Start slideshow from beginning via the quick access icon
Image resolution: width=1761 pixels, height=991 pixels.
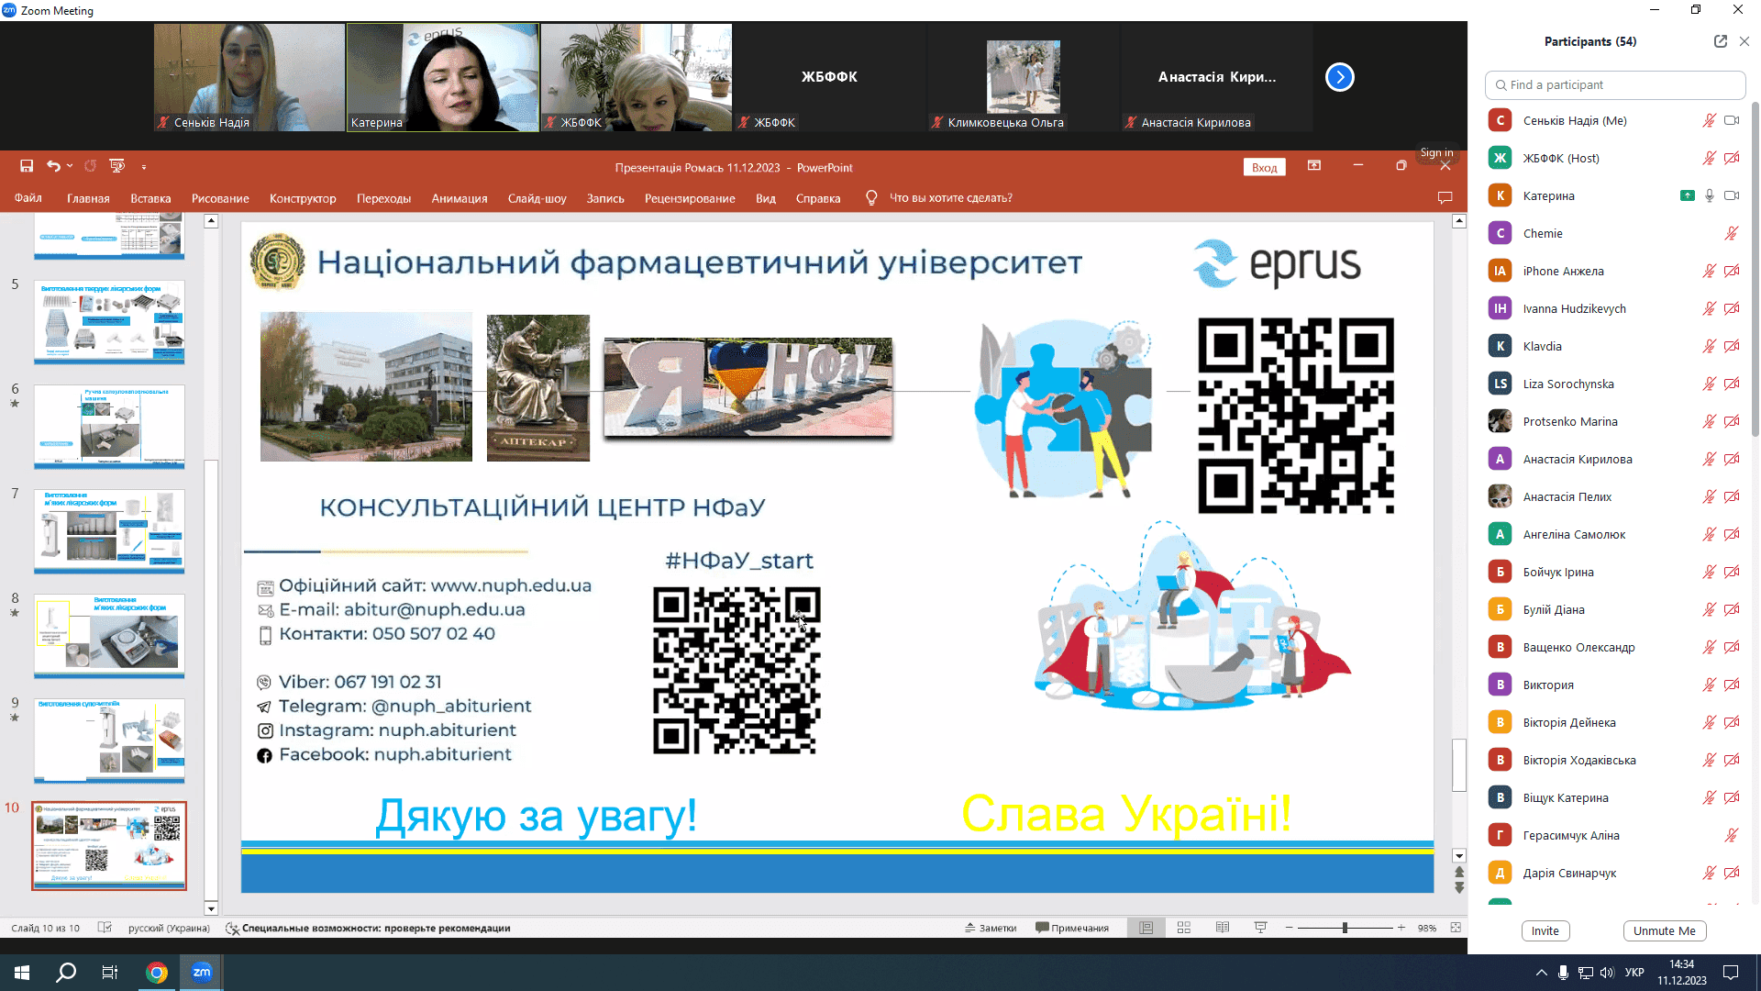click(116, 166)
